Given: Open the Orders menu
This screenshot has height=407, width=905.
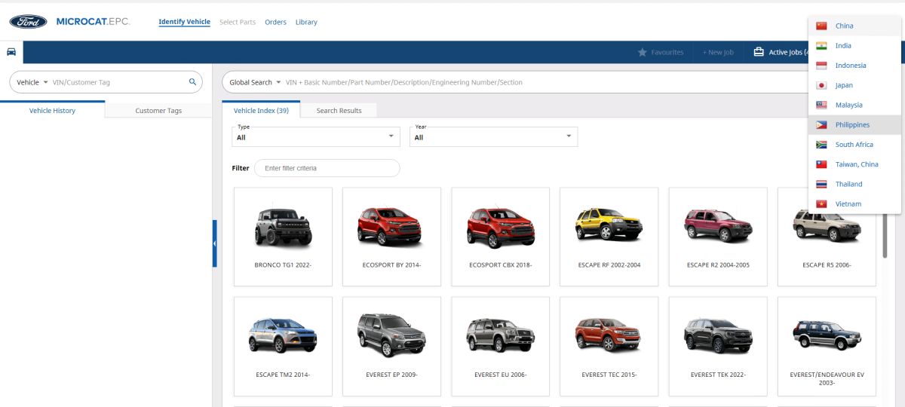Looking at the screenshot, I should (275, 22).
